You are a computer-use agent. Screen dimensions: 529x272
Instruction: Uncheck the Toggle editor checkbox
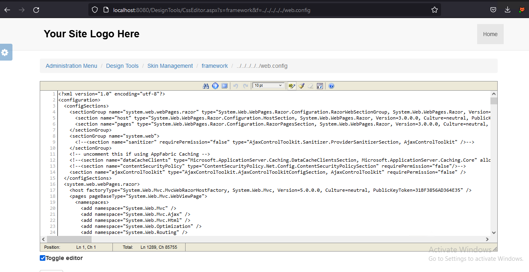[x=43, y=258]
